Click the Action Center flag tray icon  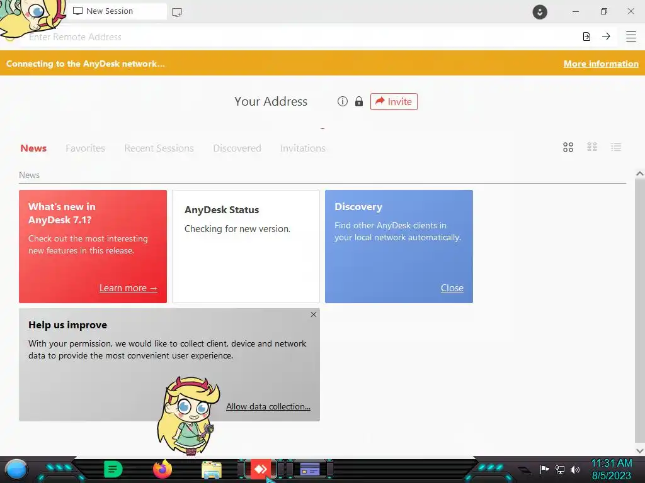(x=544, y=469)
